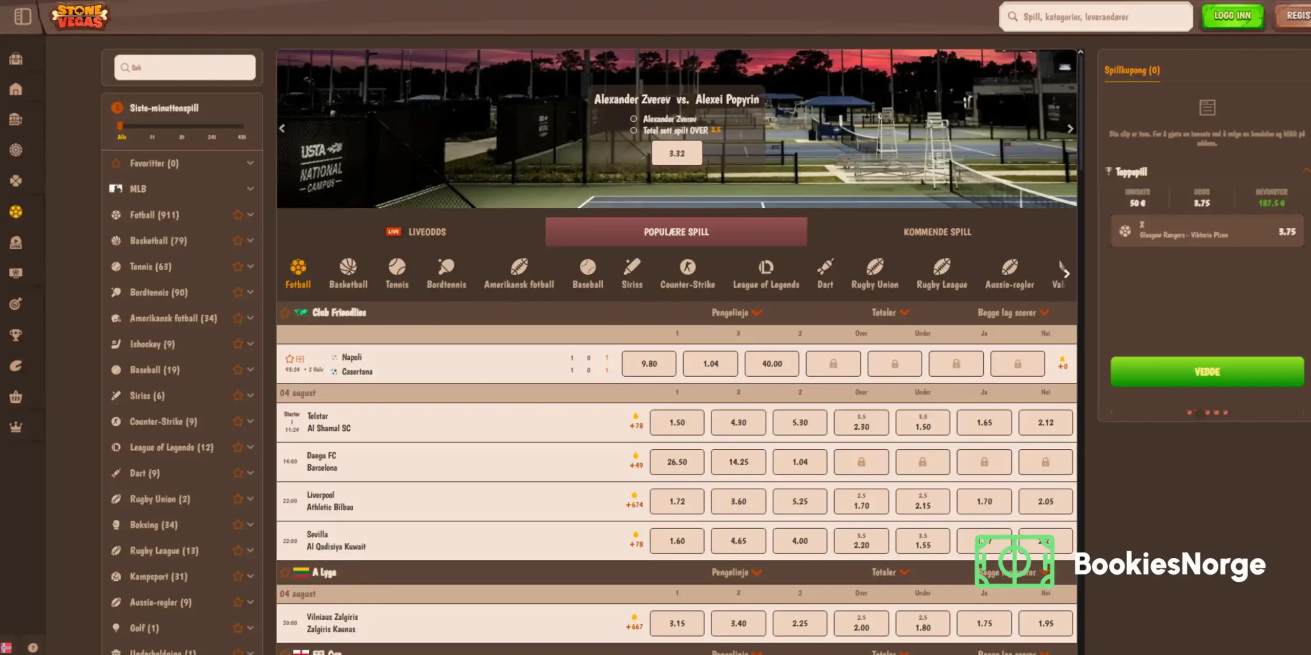Open the help question mark icon
This screenshot has width=1311, height=655.
[33, 647]
